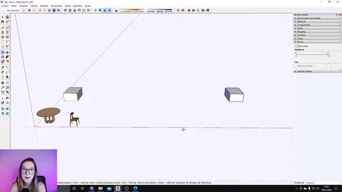Toggle back edges style
This screenshot has height=192, width=342.
pyautogui.click(x=34, y=10)
